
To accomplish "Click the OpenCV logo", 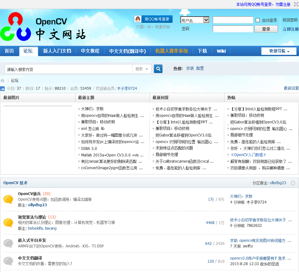I will click(x=44, y=26).
